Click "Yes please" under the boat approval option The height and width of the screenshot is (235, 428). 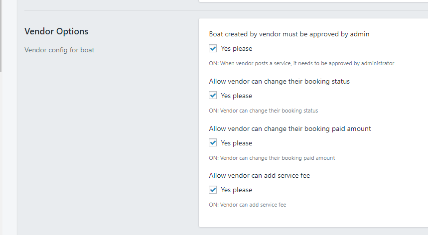click(x=236, y=49)
